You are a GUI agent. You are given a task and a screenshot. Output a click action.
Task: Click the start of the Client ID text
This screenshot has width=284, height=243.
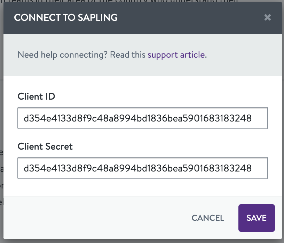(x=24, y=118)
